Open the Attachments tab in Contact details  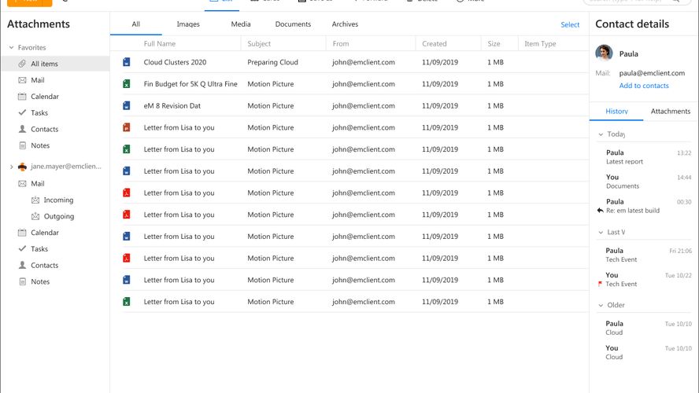(671, 112)
